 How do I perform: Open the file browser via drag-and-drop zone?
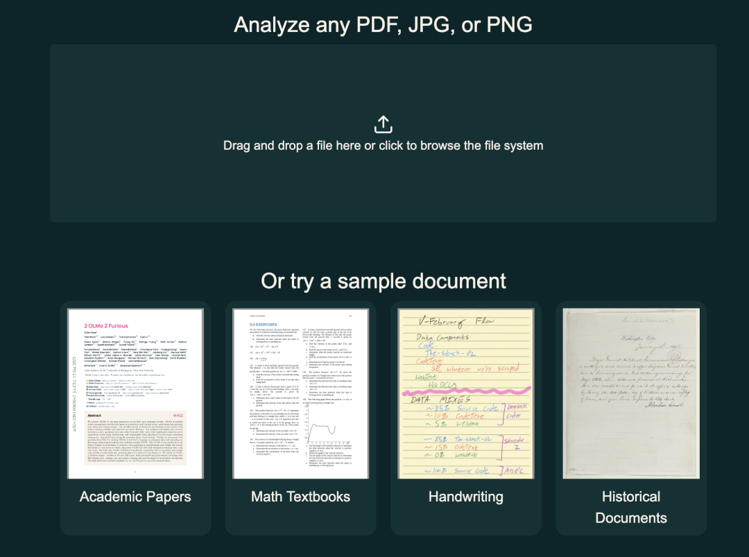(383, 146)
